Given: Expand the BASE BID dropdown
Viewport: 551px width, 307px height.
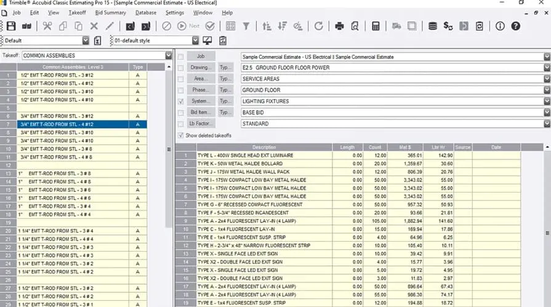Looking at the screenshot, I should click(x=547, y=113).
